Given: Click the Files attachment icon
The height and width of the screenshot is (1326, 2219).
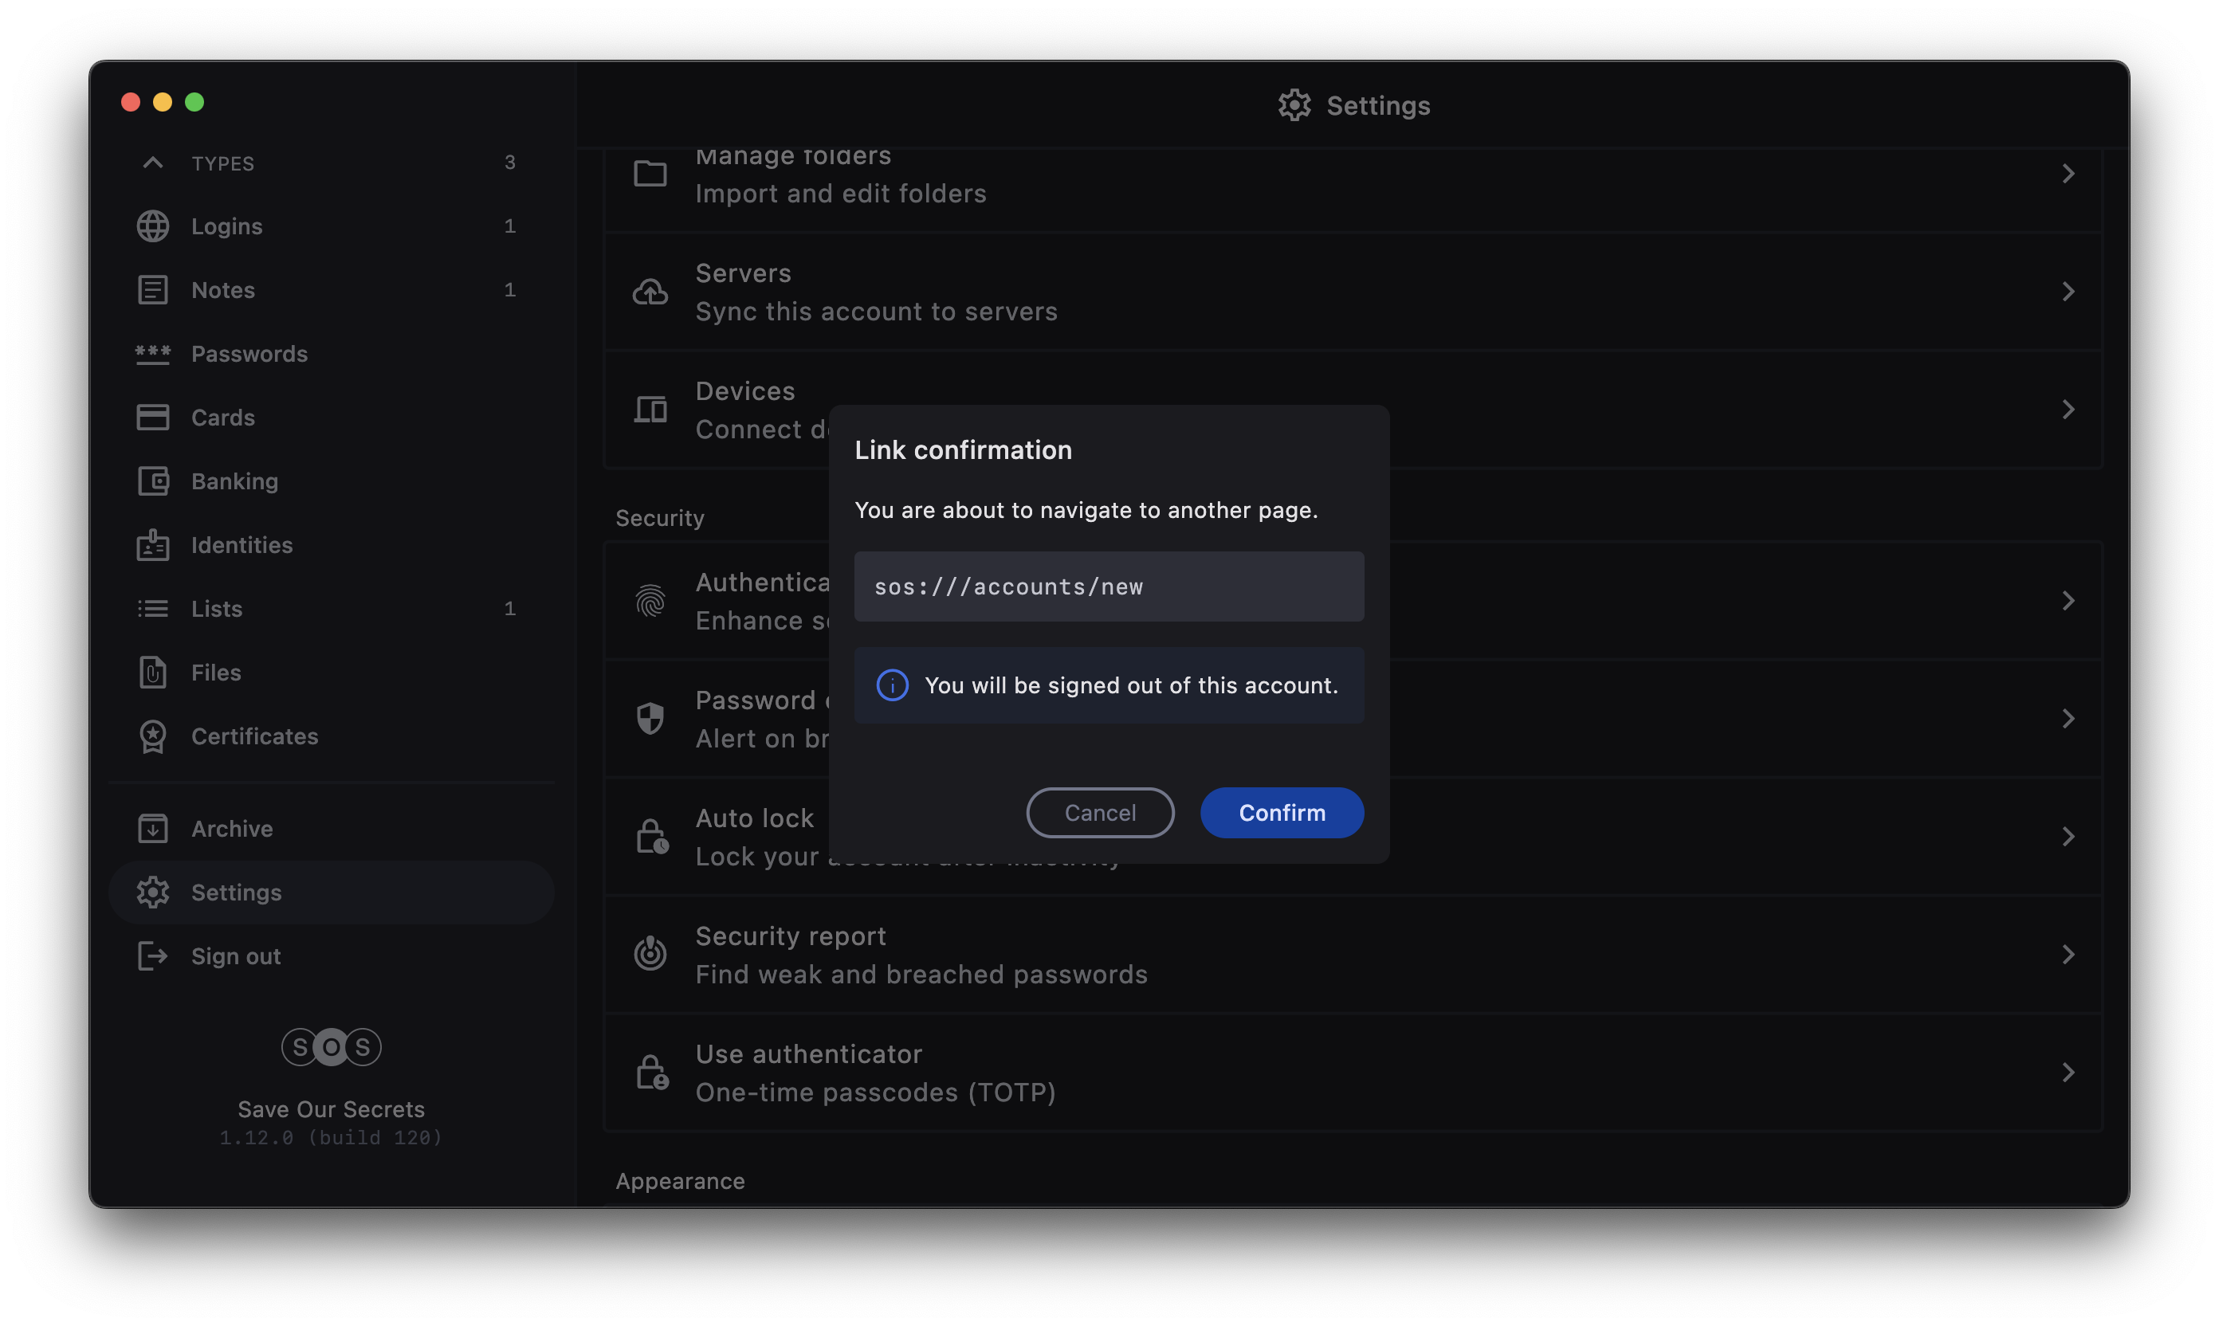Looking at the screenshot, I should [x=153, y=672].
